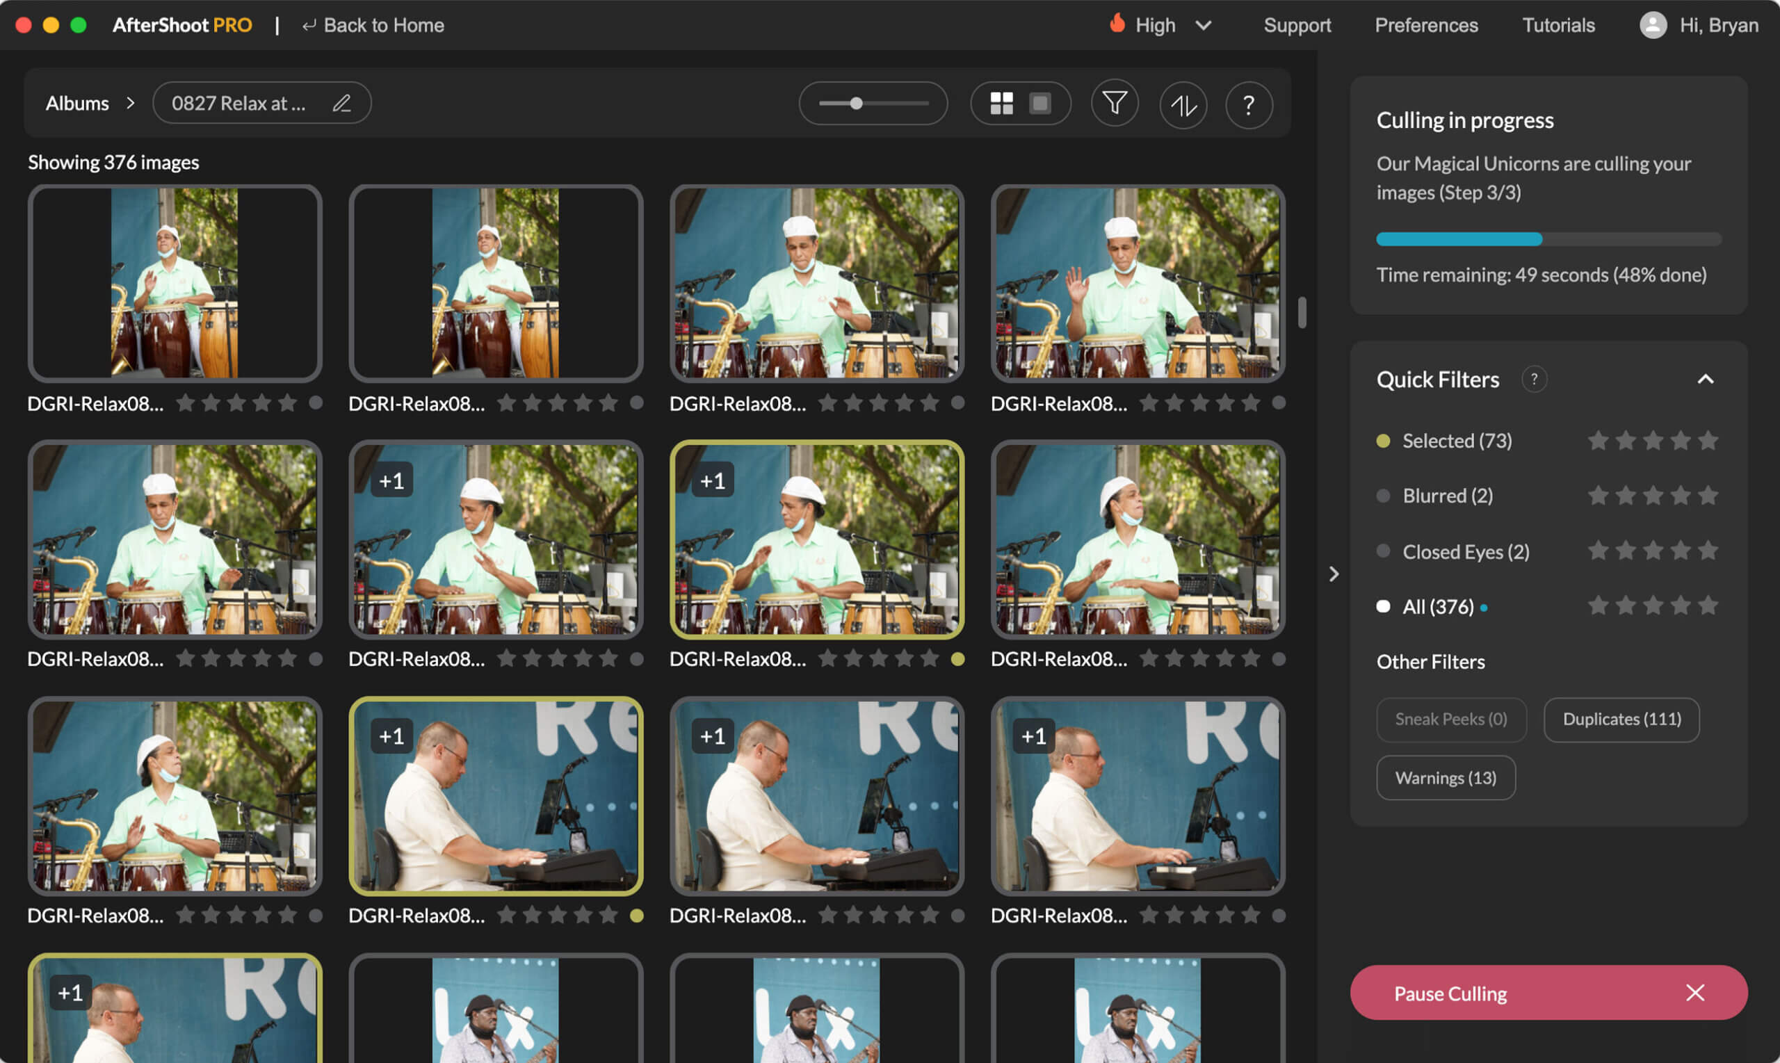Select the Blurred (2) filter
1780x1063 pixels.
click(x=1447, y=496)
